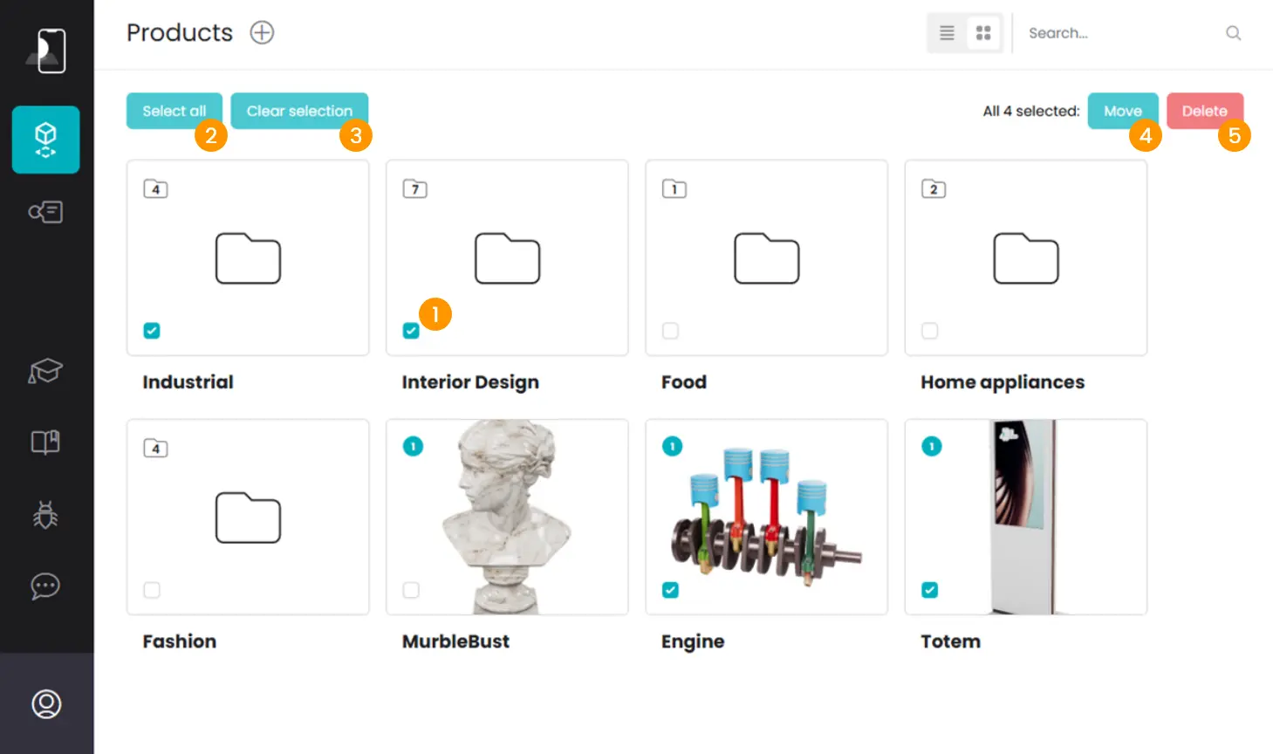Check the Food folder checkbox
Image resolution: width=1273 pixels, height=754 pixels.
click(669, 330)
